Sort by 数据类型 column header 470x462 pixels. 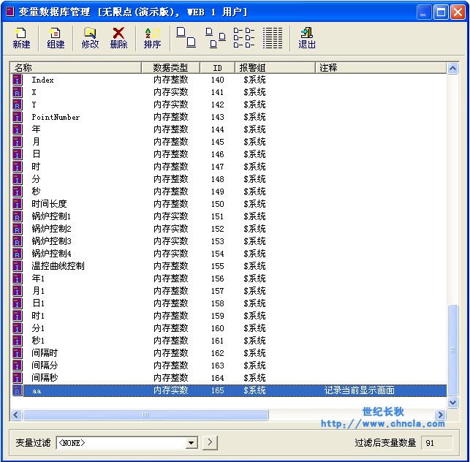click(170, 68)
